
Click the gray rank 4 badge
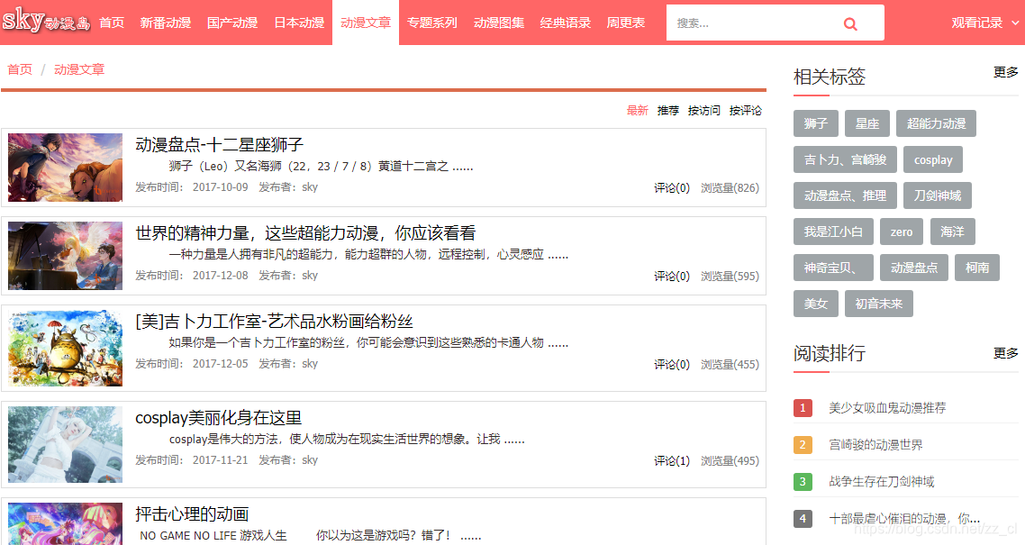(x=803, y=518)
